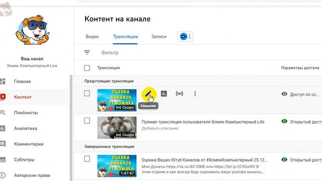322x181 pixels.
Task: Open the Оценка Ваших Ютуб Каналов 25.12 title
Action: 204,160
